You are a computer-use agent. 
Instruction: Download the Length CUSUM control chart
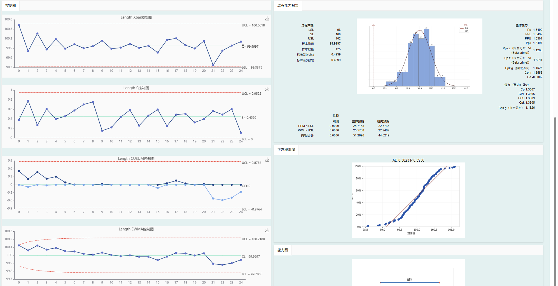[267, 160]
